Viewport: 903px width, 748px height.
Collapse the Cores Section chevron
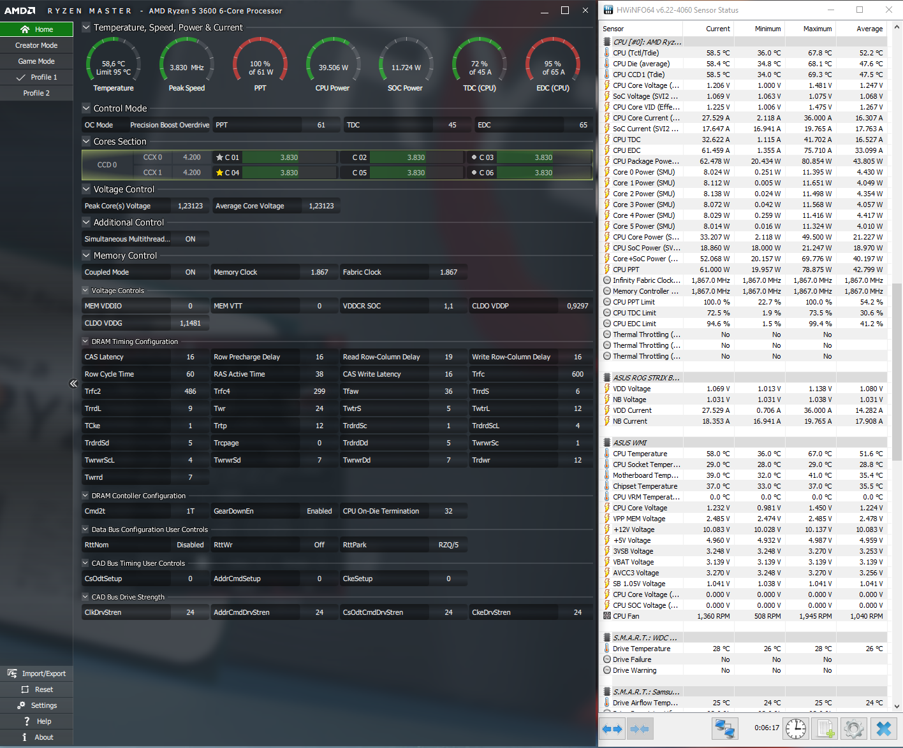(x=86, y=141)
